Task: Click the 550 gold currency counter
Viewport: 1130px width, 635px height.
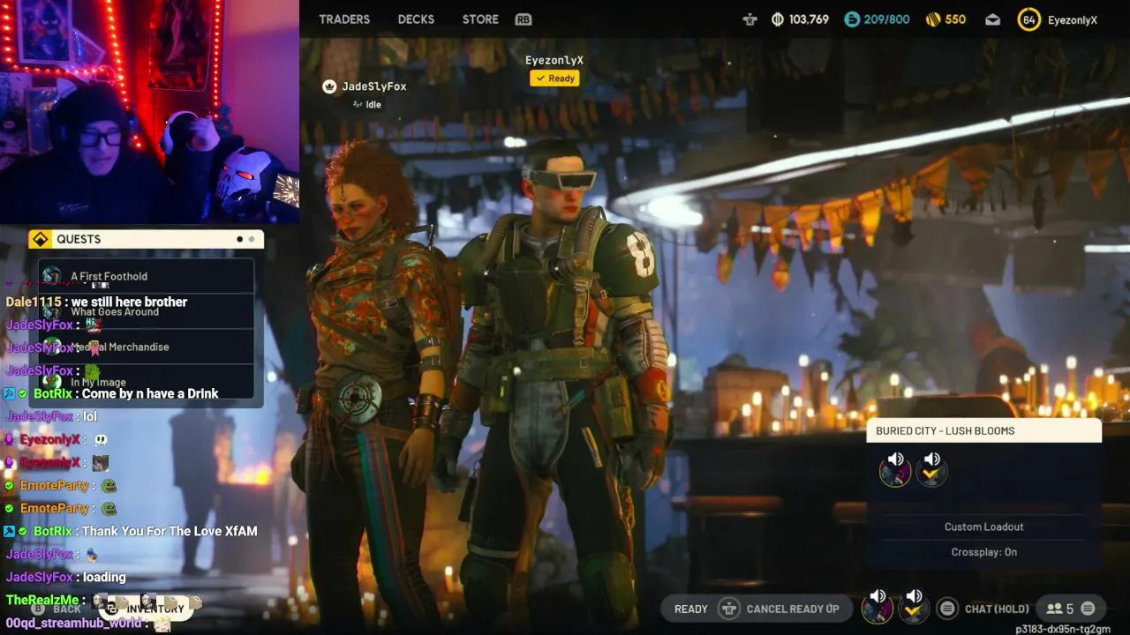Action: coord(945,19)
